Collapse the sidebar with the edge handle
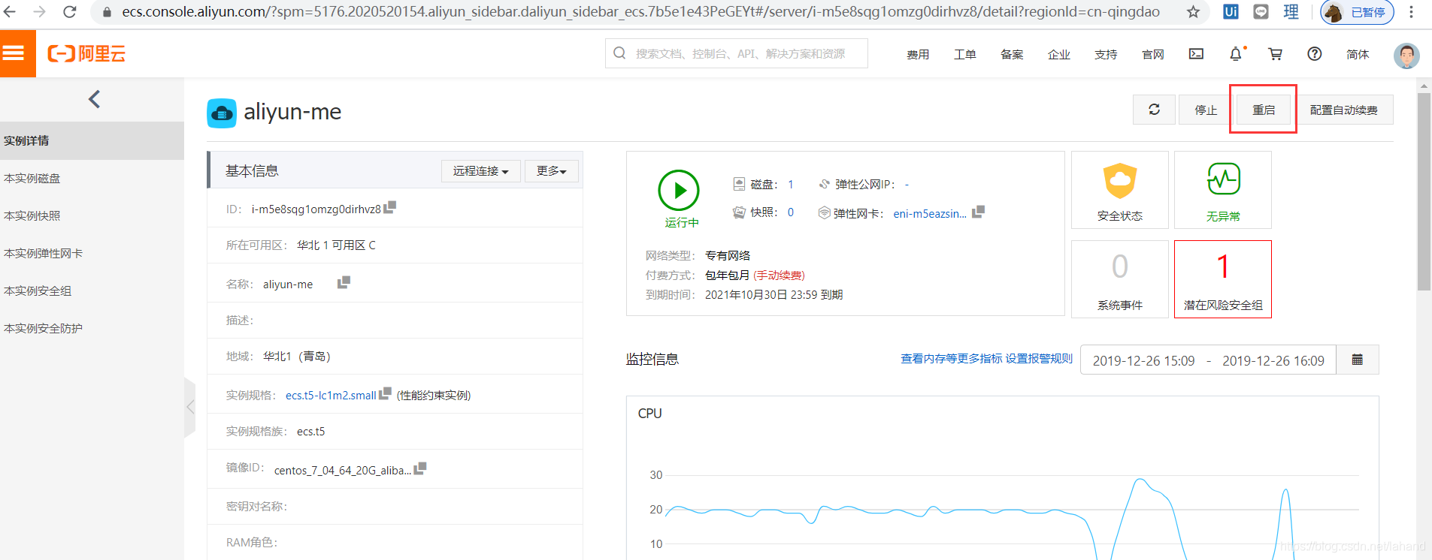Viewport: 1432px width, 560px height. (189, 408)
